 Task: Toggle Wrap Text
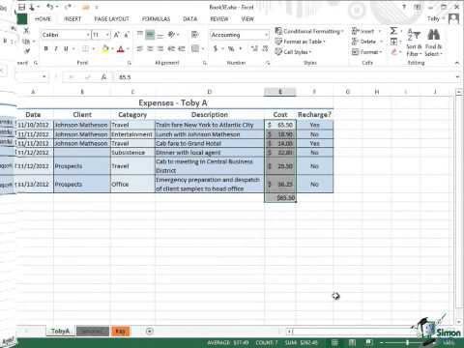pos(194,34)
